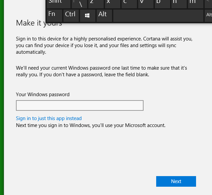Tap the Ctrl key
This screenshot has width=212, height=195.
[71, 16]
